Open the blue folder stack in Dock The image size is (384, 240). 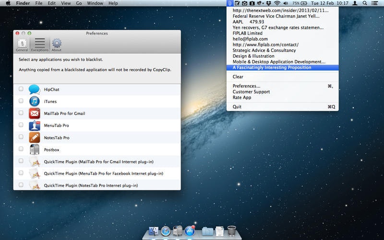pos(207,231)
